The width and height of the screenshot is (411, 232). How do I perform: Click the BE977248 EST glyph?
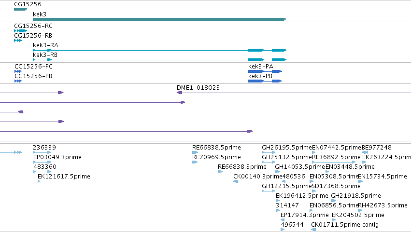[365, 152]
